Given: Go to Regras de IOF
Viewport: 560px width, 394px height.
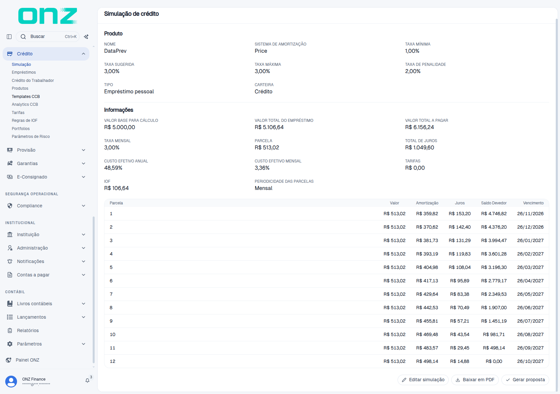Looking at the screenshot, I should [x=25, y=121].
